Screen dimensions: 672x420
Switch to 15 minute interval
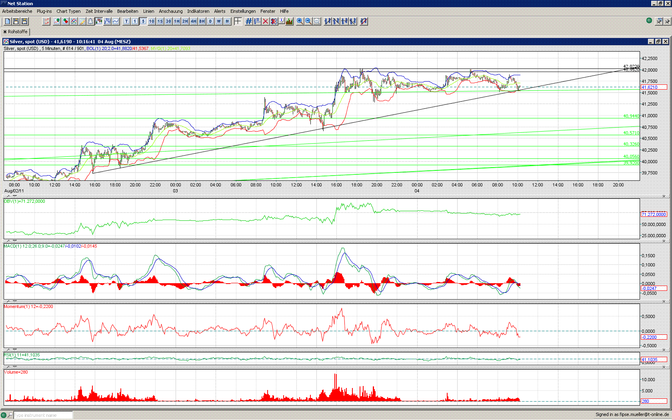[x=160, y=21]
